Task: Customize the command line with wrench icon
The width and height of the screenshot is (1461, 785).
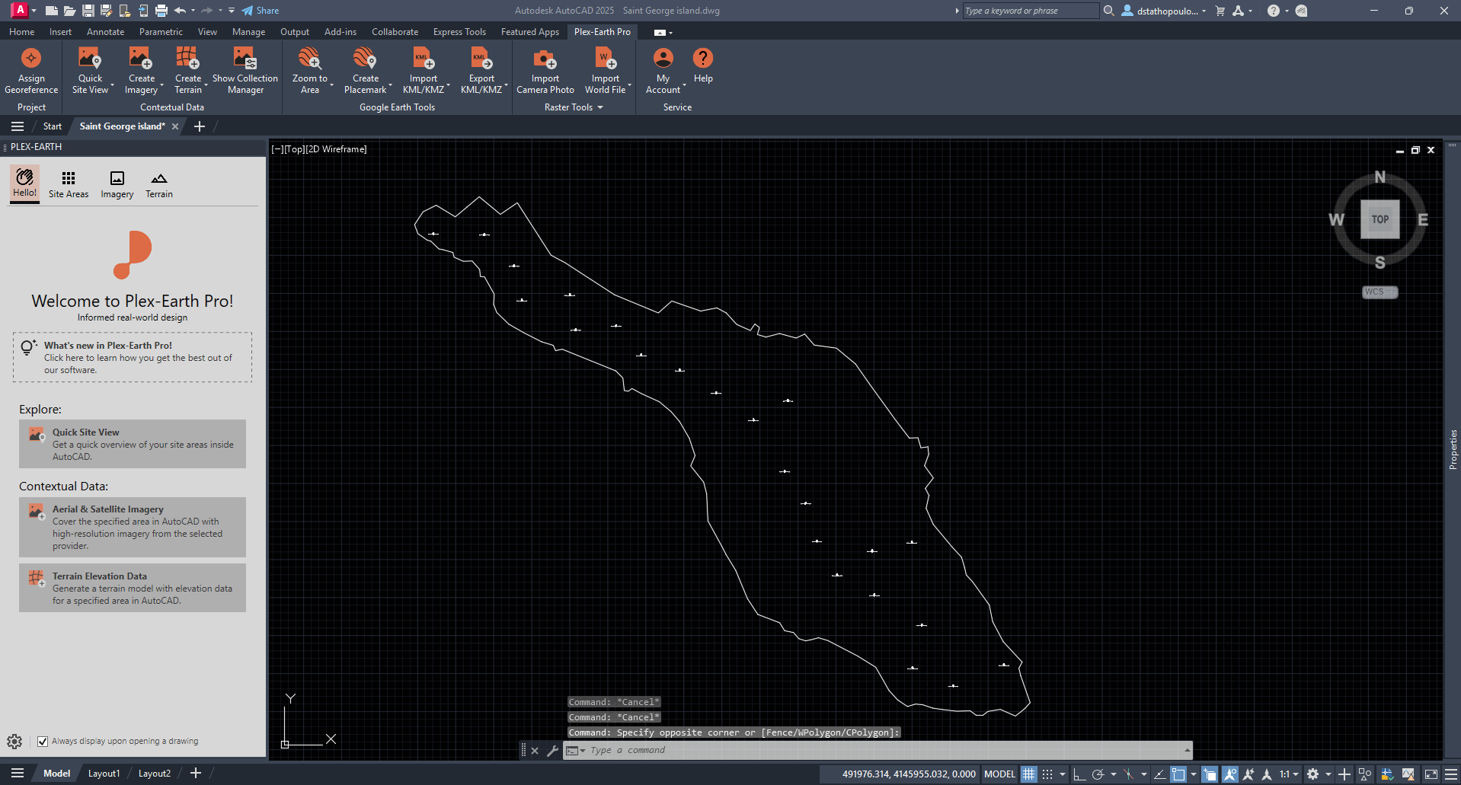Action: coord(552,751)
